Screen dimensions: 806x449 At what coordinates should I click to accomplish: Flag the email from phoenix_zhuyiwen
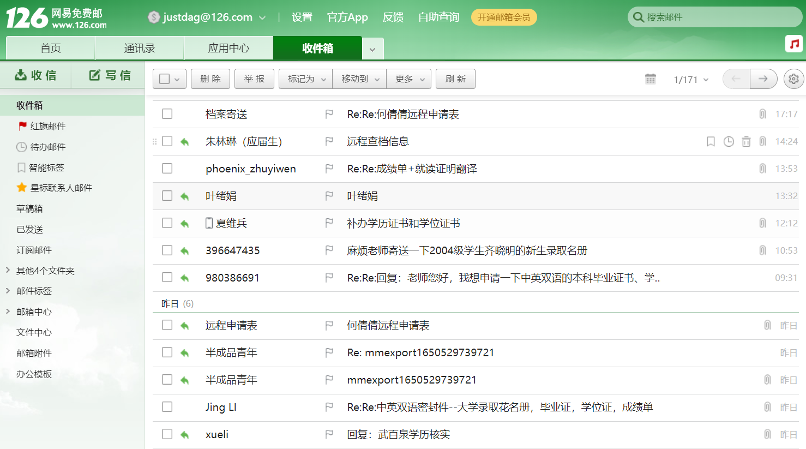pyautogui.click(x=329, y=169)
